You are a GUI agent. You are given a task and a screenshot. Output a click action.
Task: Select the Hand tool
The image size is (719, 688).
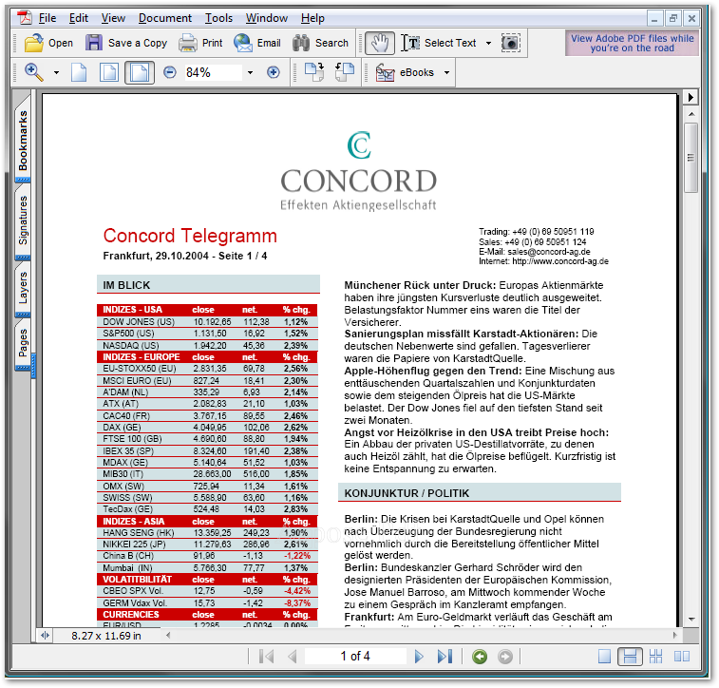tap(381, 43)
